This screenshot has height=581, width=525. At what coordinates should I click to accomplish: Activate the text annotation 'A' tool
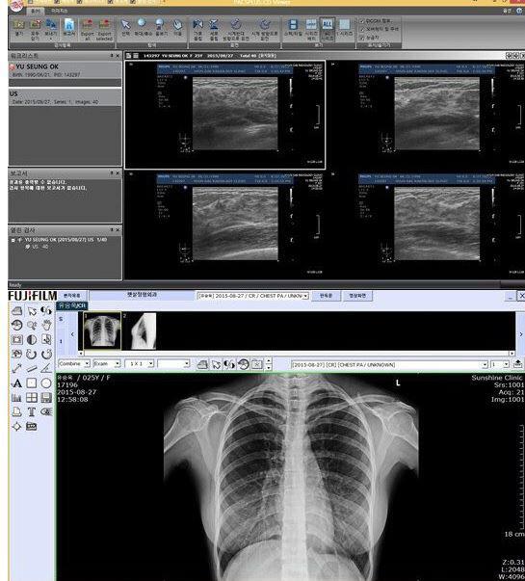16,383
